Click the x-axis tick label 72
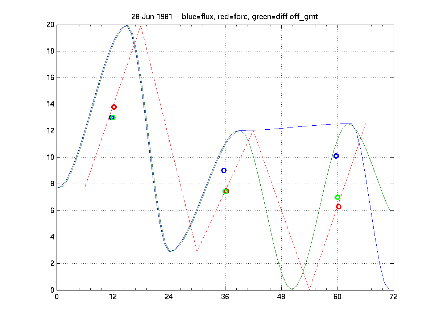This screenshot has height=326, width=435. 393,297
